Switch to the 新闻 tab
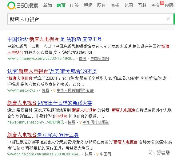175x160 pixels. click(48, 5)
